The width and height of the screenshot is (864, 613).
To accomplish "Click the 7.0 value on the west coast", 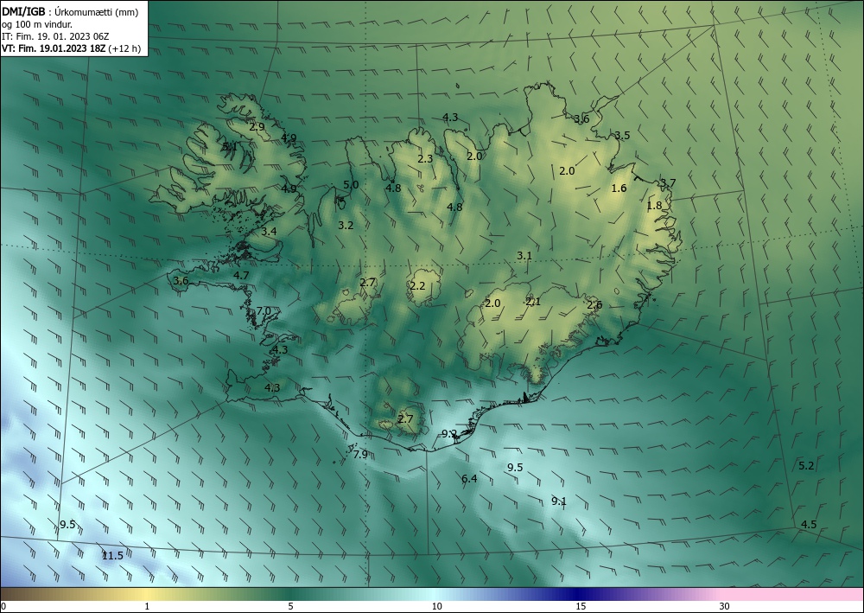I will click(264, 311).
